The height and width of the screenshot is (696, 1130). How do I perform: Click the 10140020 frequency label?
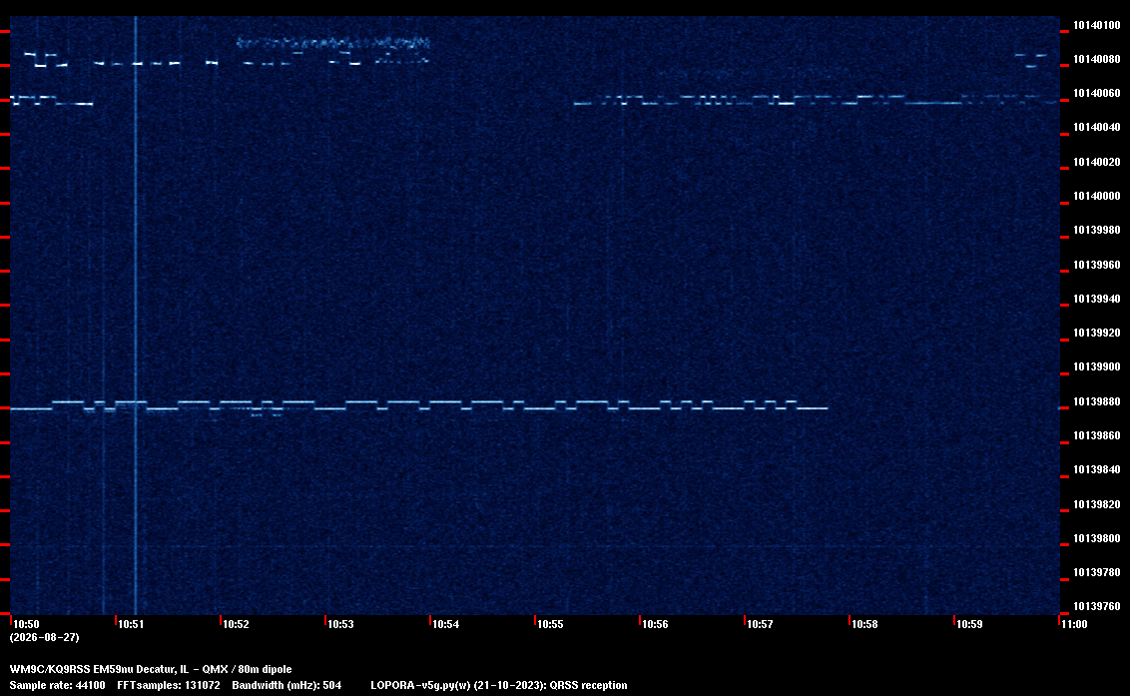[1097, 162]
